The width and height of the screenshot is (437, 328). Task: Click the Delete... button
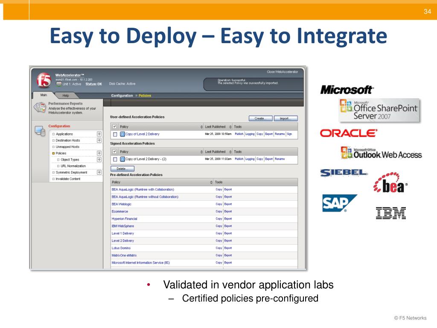pyautogui.click(x=122, y=169)
